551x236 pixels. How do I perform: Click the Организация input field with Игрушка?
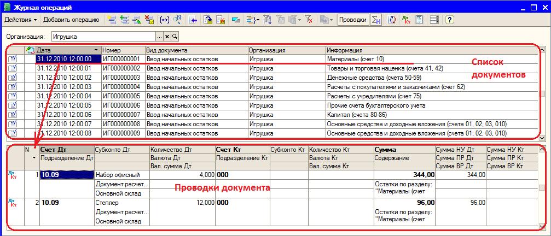tap(103, 37)
